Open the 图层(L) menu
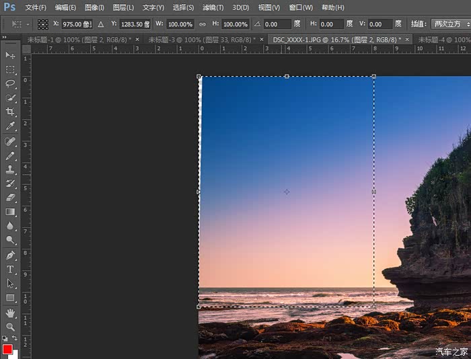The width and height of the screenshot is (471, 359). pyautogui.click(x=123, y=7)
